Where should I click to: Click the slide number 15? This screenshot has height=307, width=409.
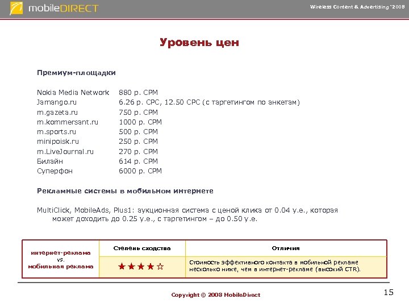coord(389,292)
